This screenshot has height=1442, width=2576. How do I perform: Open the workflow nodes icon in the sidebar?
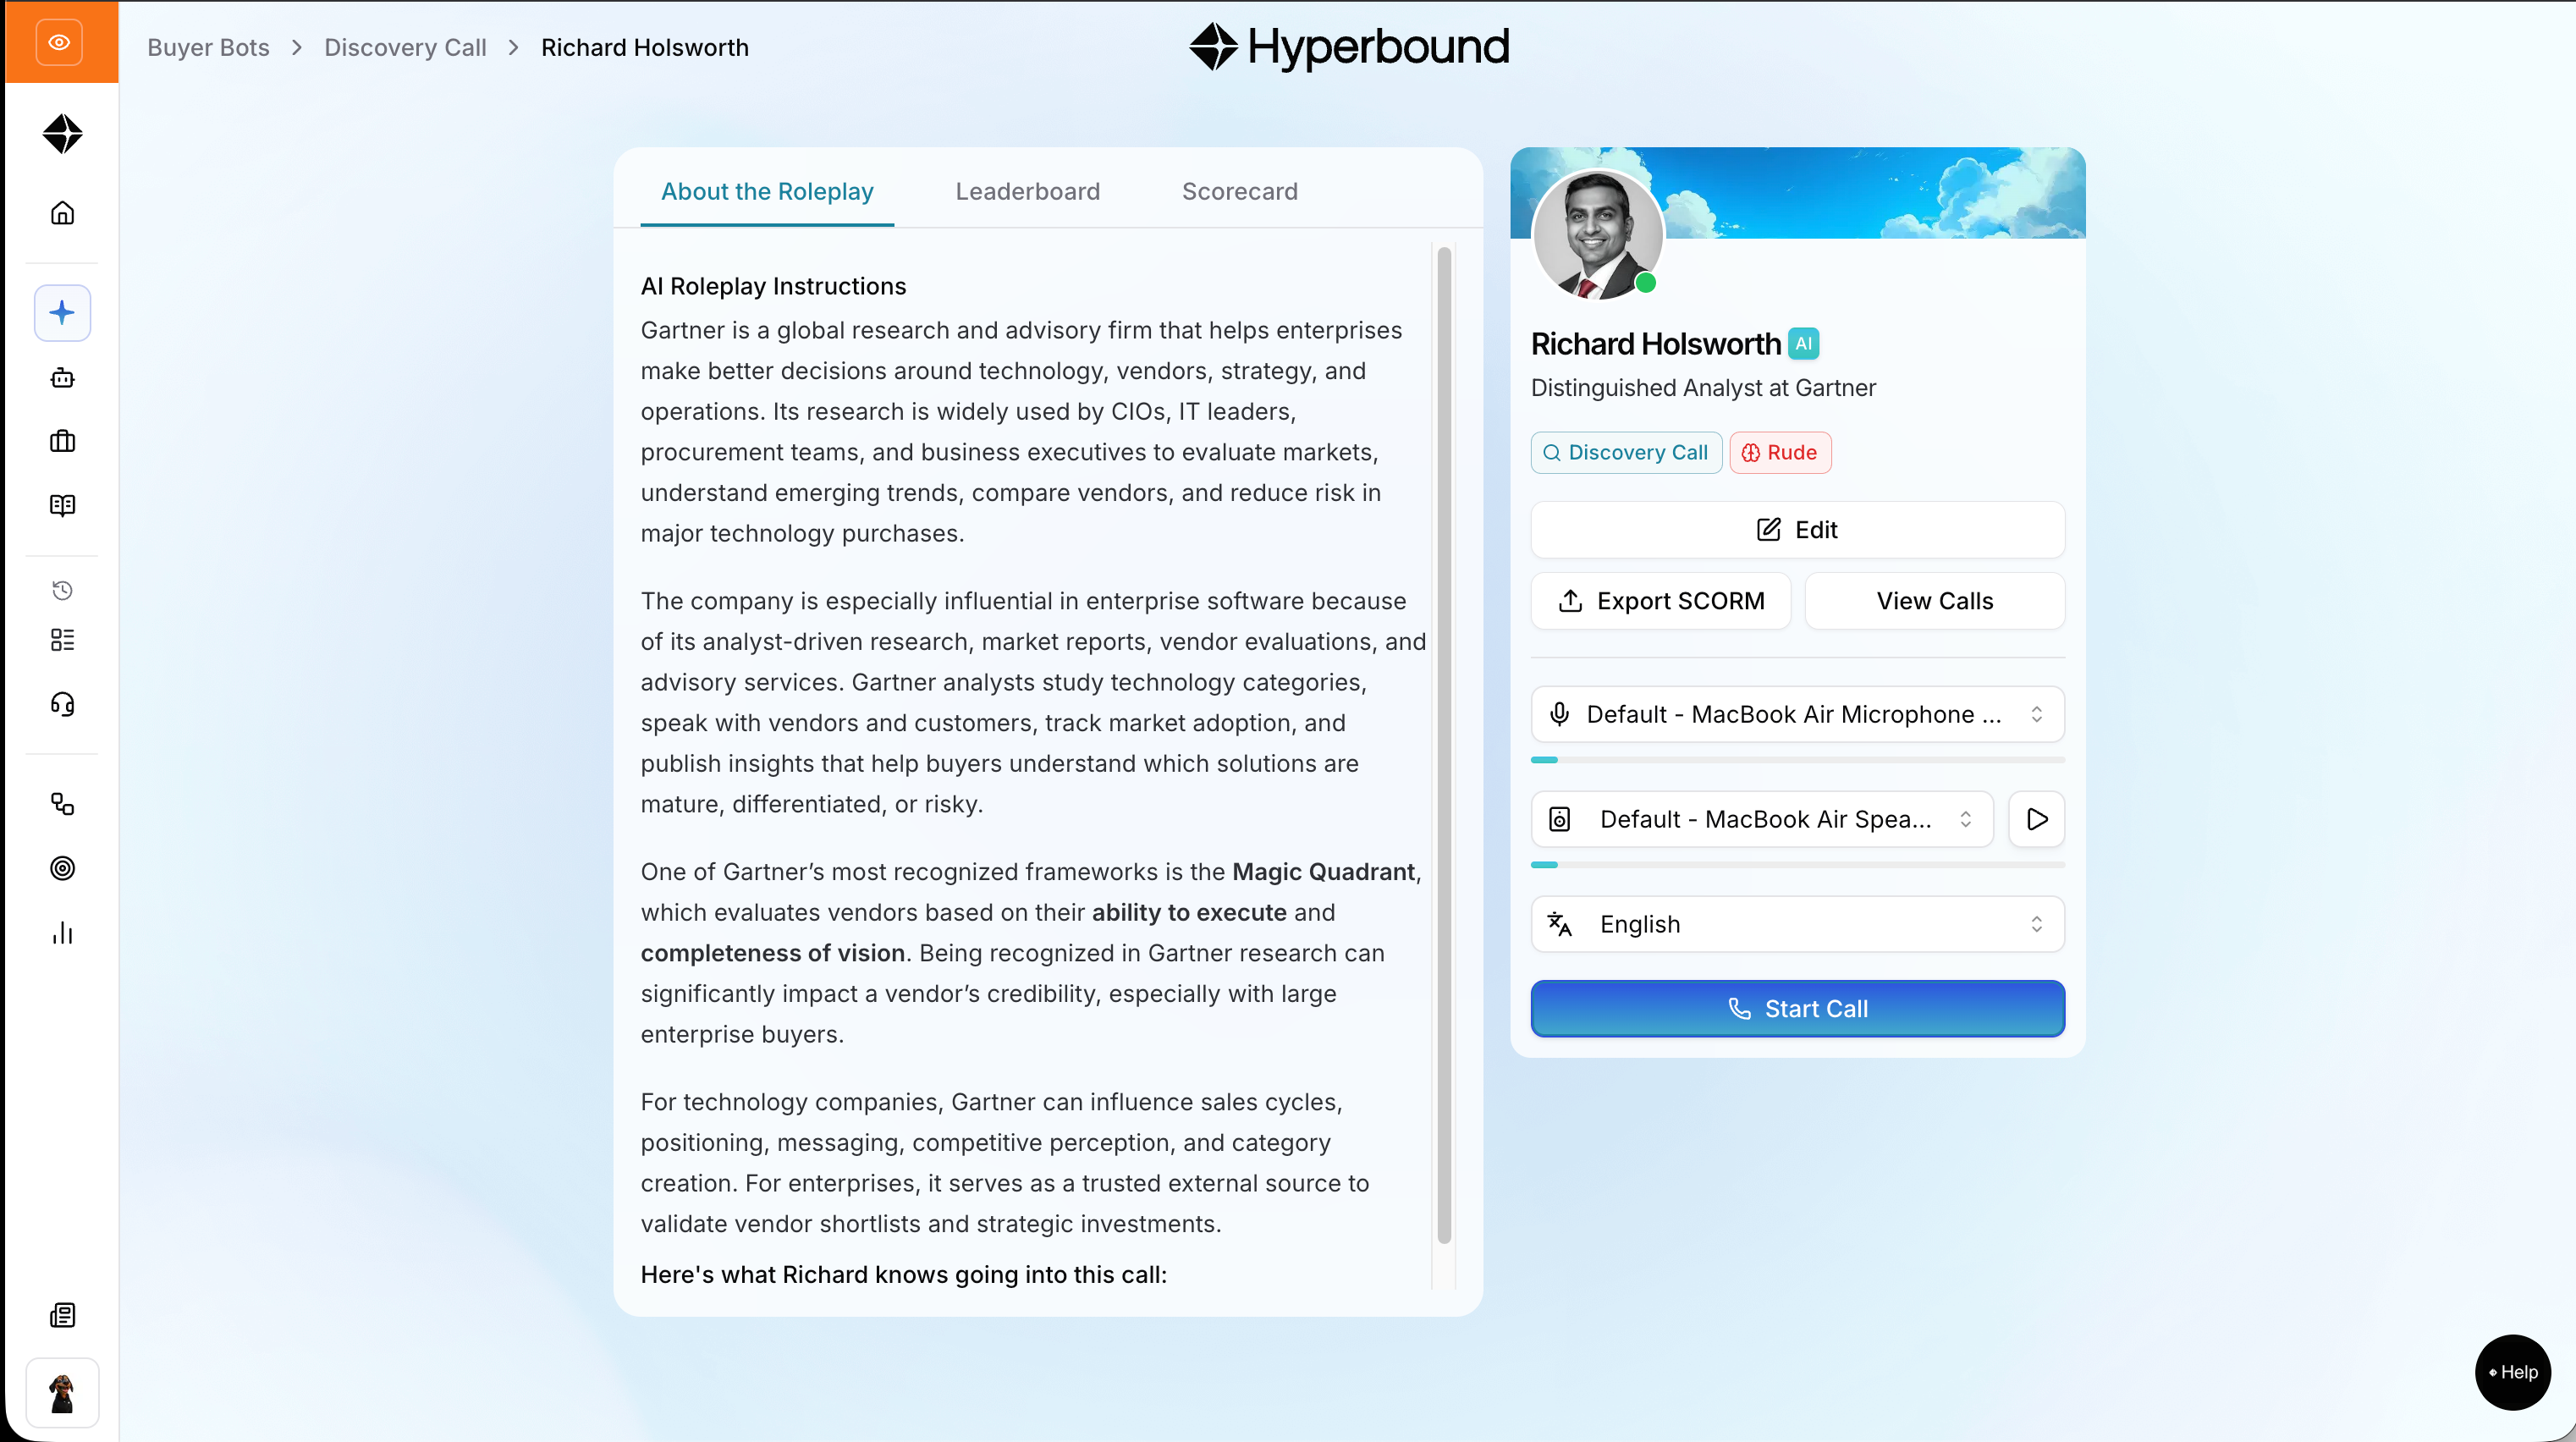coord(62,804)
